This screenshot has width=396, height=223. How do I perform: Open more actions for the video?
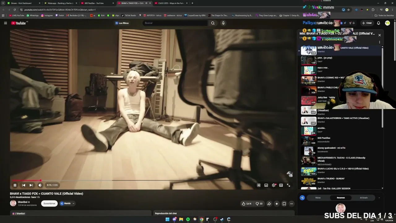tap(291, 204)
